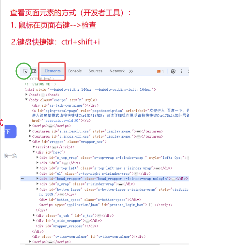Click ellipsis in s_tab row
229x252 pixels.
(x=99, y=216)
